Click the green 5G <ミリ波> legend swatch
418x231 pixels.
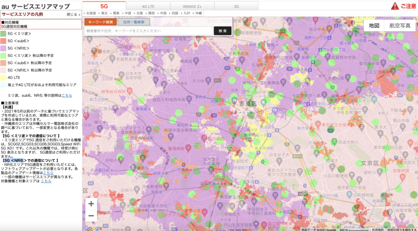point(3,34)
